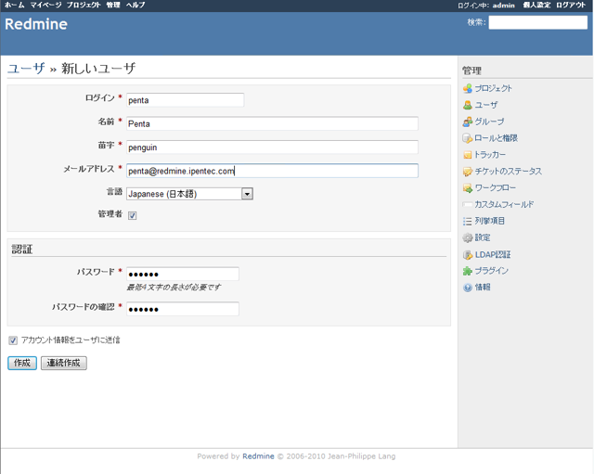Click the Redmine link in the footer
Screen dimensions: 594x474
pyautogui.click(x=258, y=456)
